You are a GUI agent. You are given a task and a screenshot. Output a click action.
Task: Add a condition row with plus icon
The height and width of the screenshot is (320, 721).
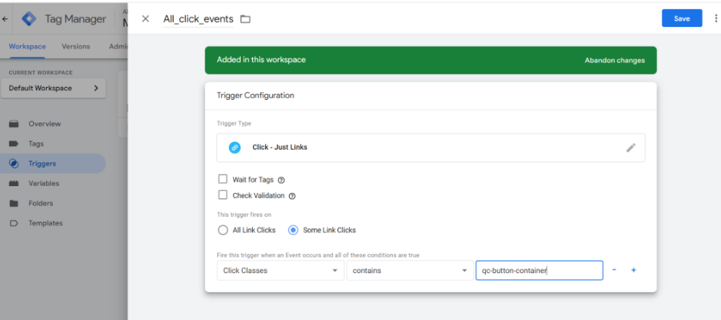click(633, 270)
